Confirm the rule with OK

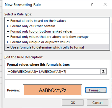pos(73,103)
